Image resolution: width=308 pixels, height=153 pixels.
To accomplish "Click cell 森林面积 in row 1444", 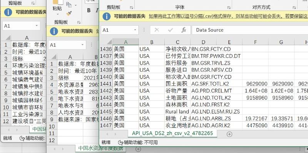I will click(x=177, y=105).
